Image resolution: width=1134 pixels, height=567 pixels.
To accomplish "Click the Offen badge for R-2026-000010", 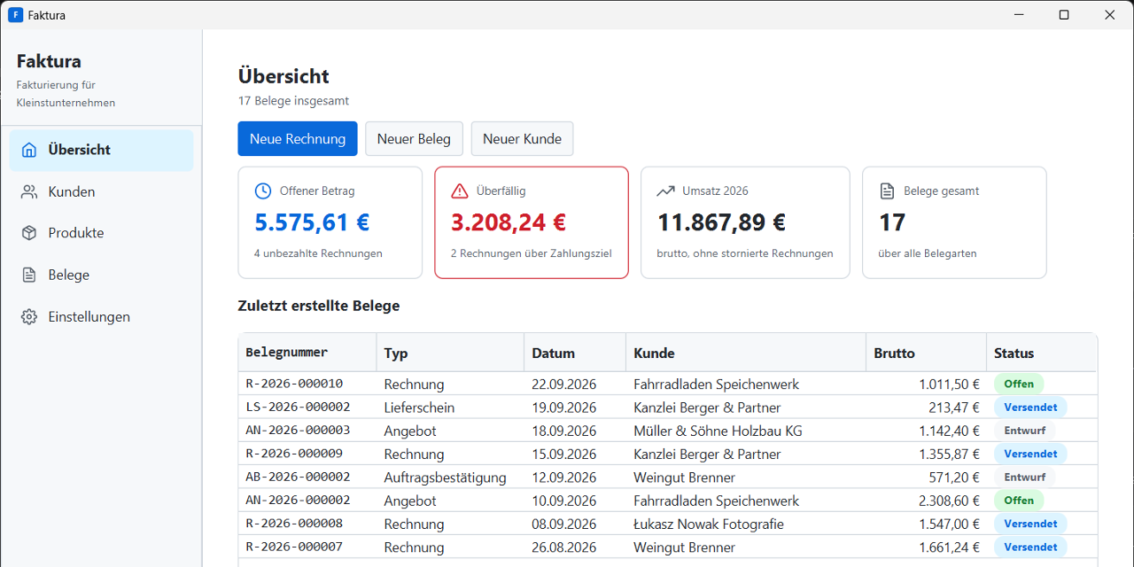I will tap(1019, 384).
